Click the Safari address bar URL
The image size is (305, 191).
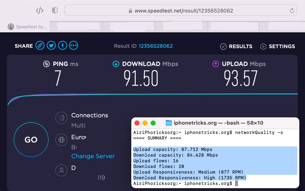(184, 11)
